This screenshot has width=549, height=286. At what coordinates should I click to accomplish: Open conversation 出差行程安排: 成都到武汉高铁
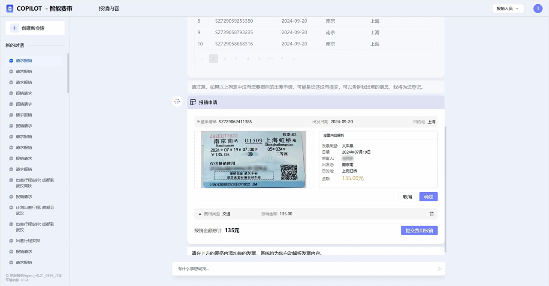(x=35, y=183)
